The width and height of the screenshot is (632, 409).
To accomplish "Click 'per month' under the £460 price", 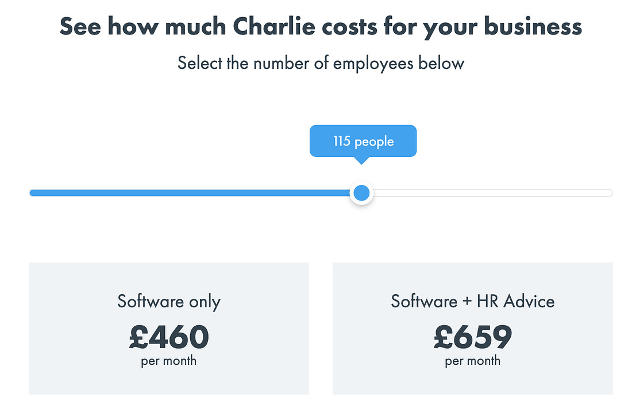I will 169,361.
